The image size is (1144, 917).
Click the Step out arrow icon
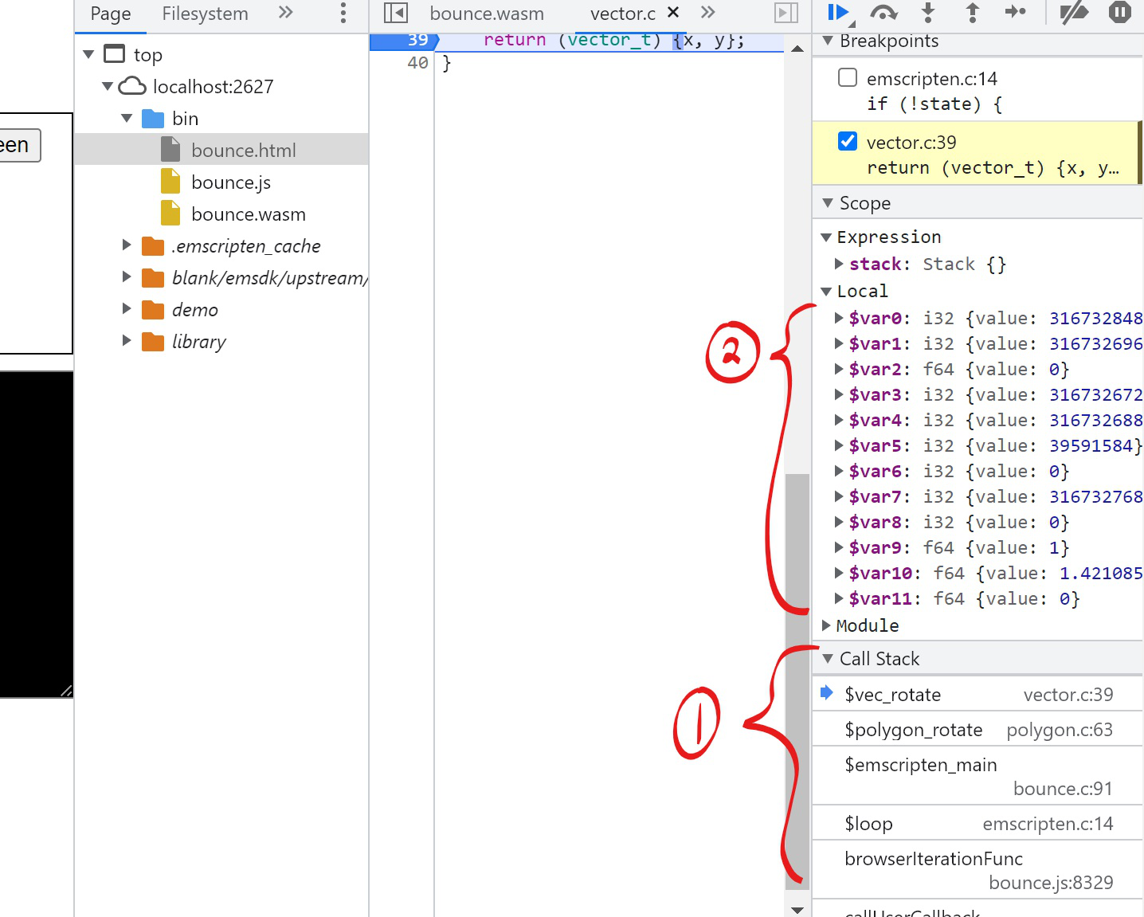(x=972, y=12)
